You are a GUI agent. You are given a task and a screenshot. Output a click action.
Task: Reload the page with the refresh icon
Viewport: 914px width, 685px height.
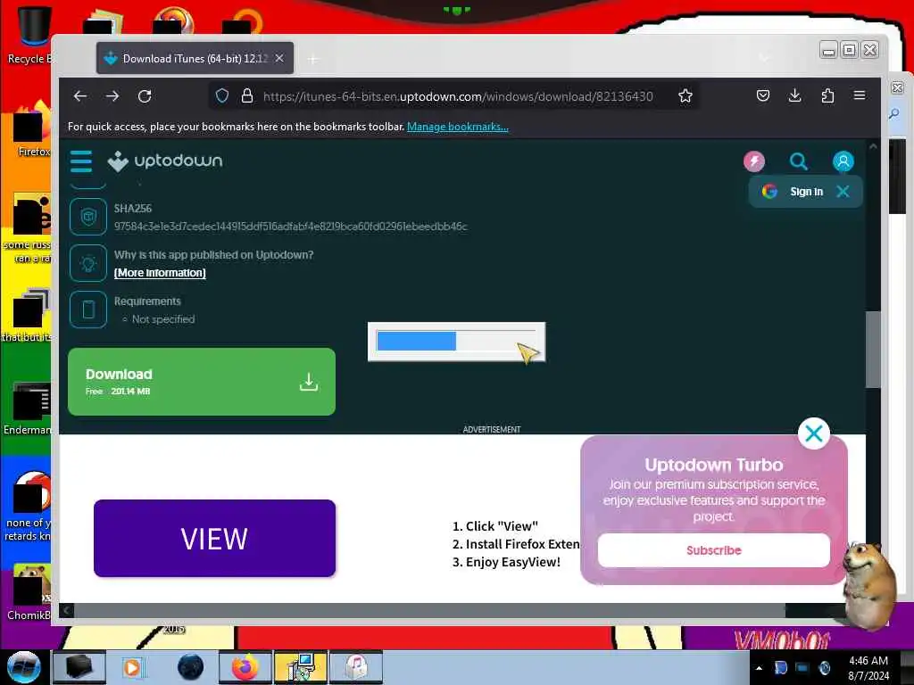pyautogui.click(x=145, y=96)
